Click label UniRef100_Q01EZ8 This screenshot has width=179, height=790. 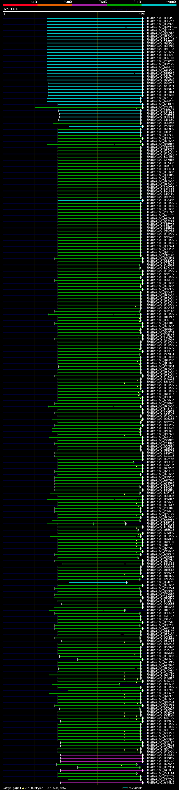(161, 113)
